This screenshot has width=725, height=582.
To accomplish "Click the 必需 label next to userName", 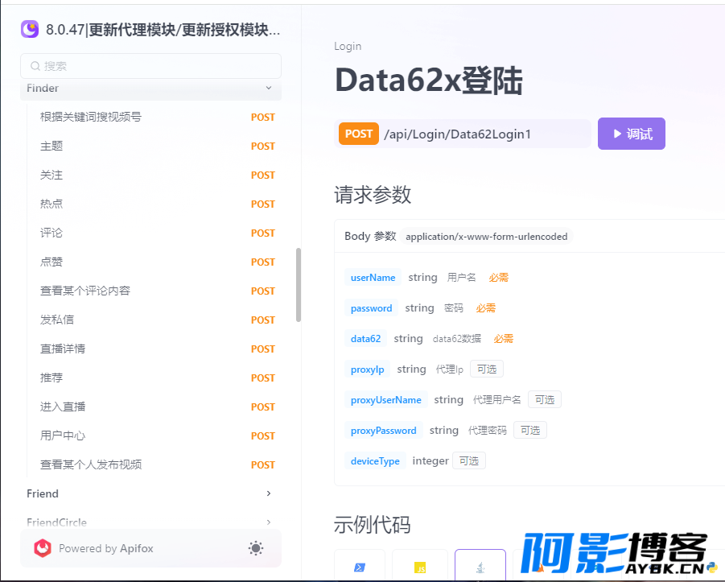I will point(498,278).
